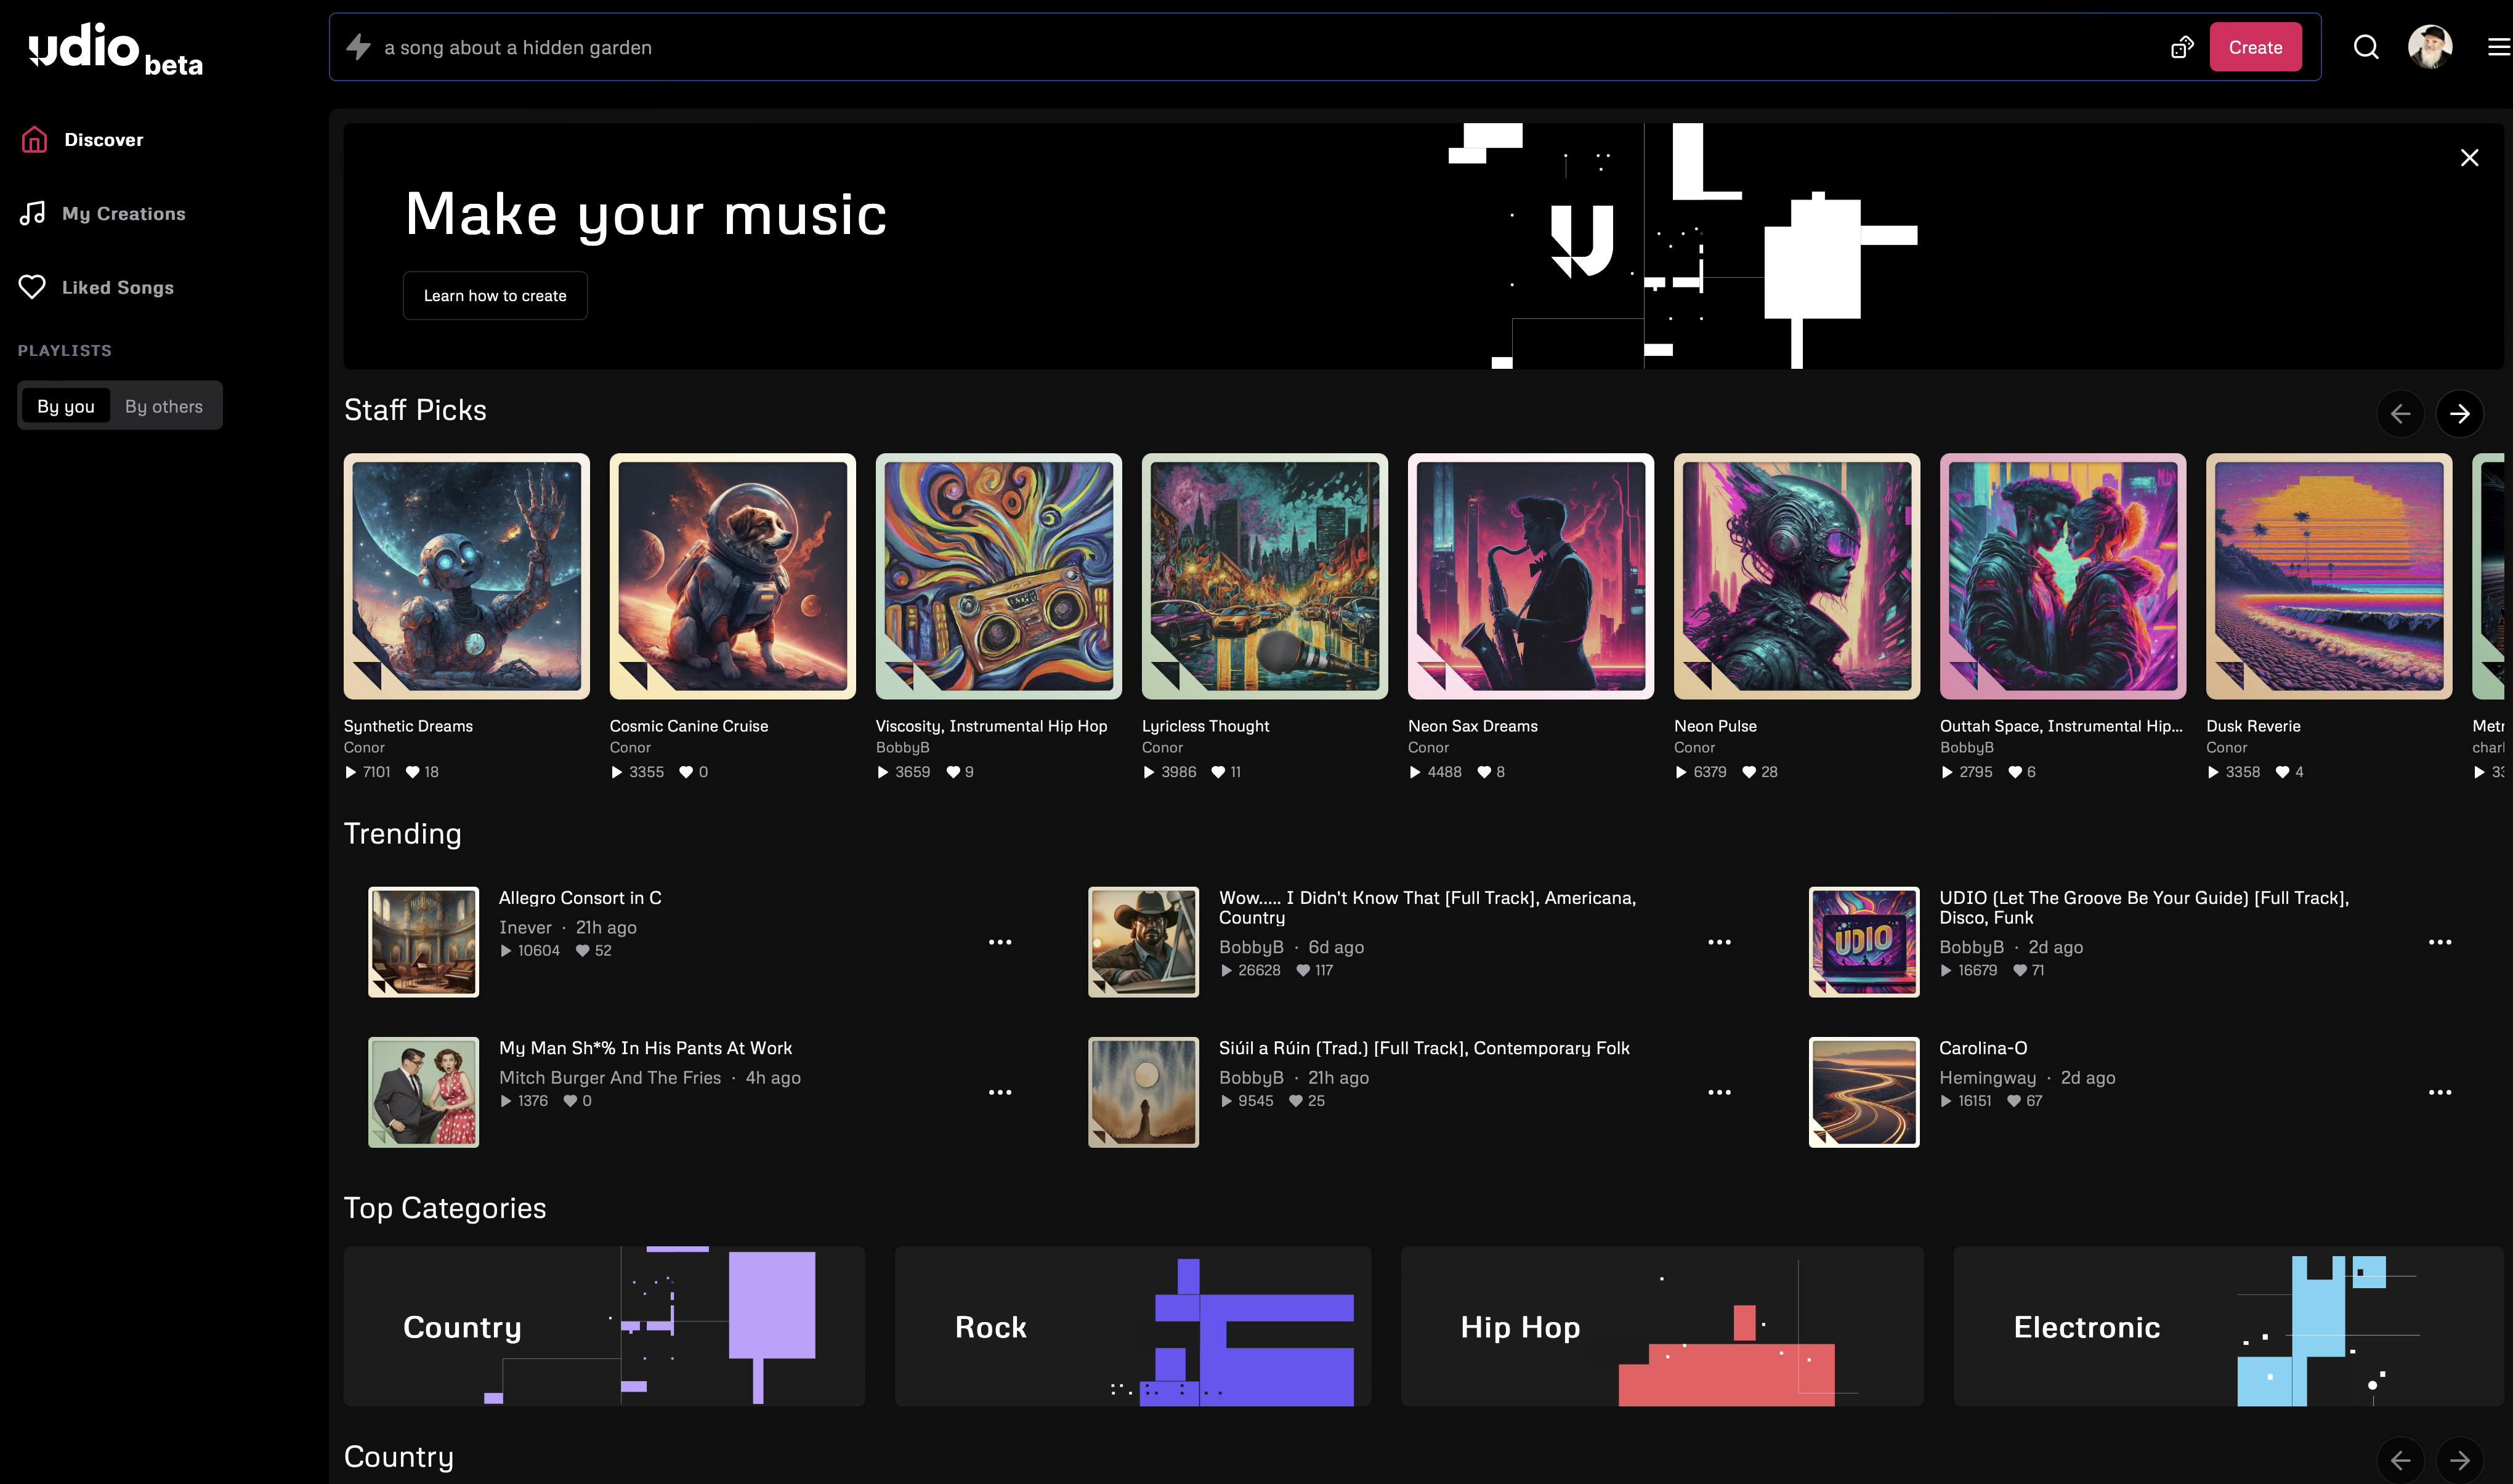Click Learn how to create button
The image size is (2513, 1484).
click(x=495, y=296)
